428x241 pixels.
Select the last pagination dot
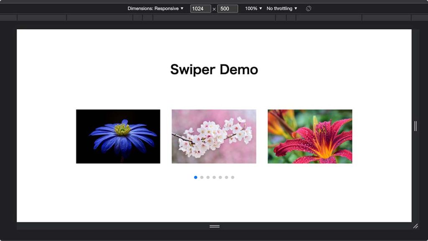point(232,177)
